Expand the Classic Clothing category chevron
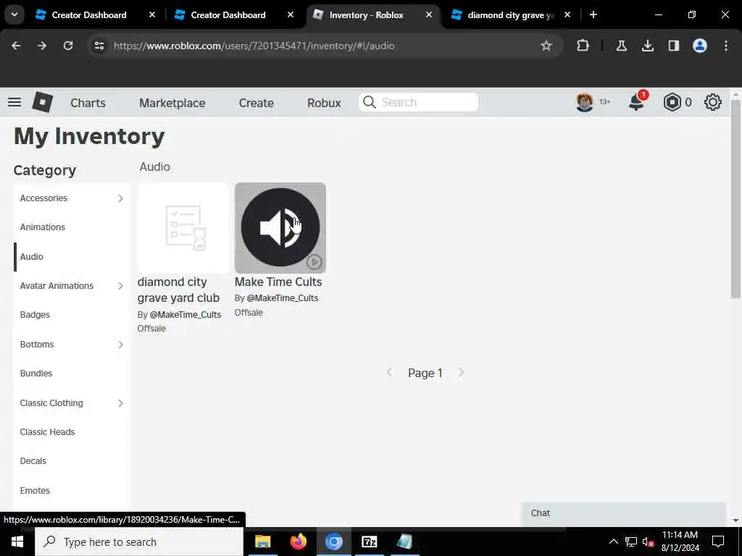 coord(120,403)
